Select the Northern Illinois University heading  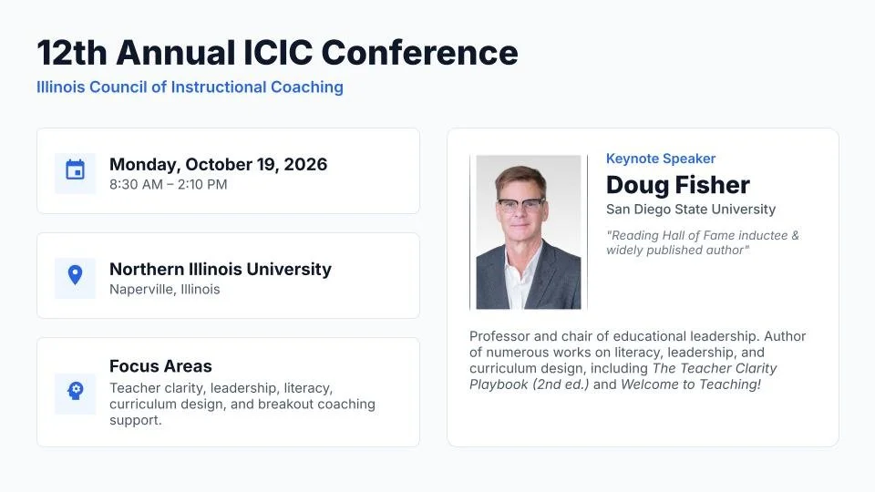[221, 270]
